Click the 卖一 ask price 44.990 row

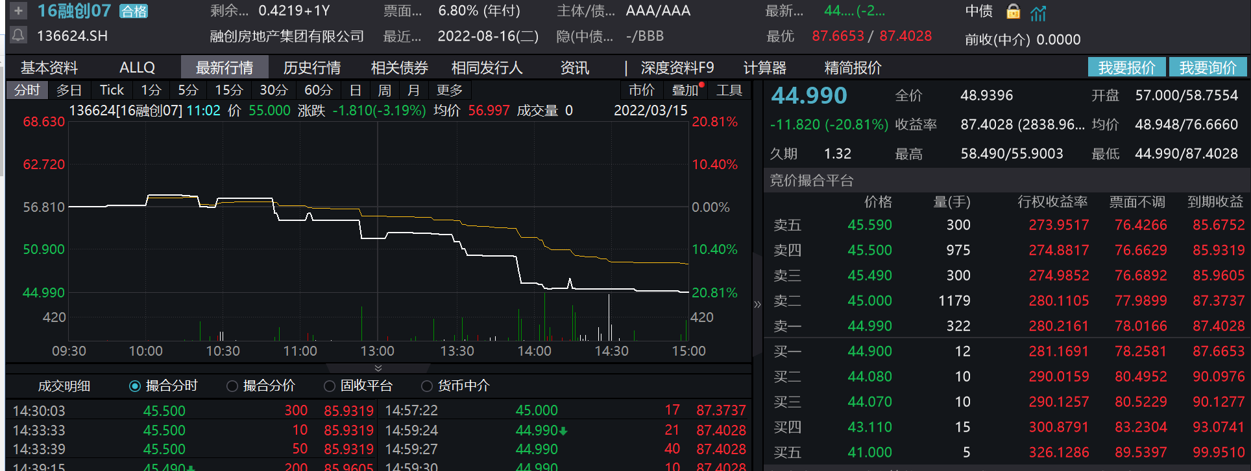tap(869, 326)
